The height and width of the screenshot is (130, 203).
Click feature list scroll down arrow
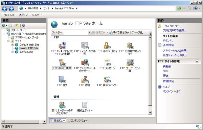pyautogui.click(x=150, y=112)
